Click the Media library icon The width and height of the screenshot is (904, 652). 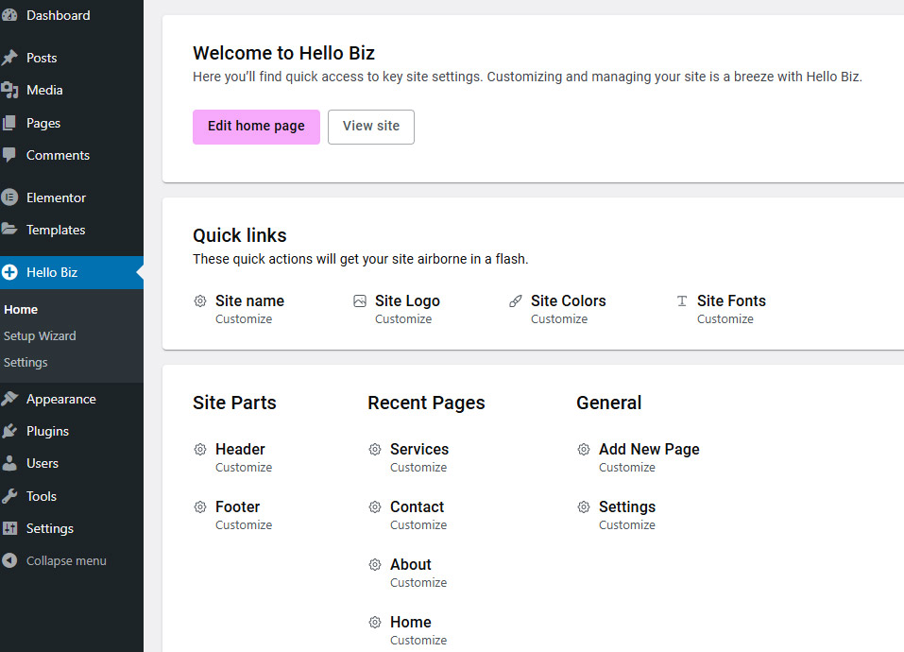coord(9,90)
